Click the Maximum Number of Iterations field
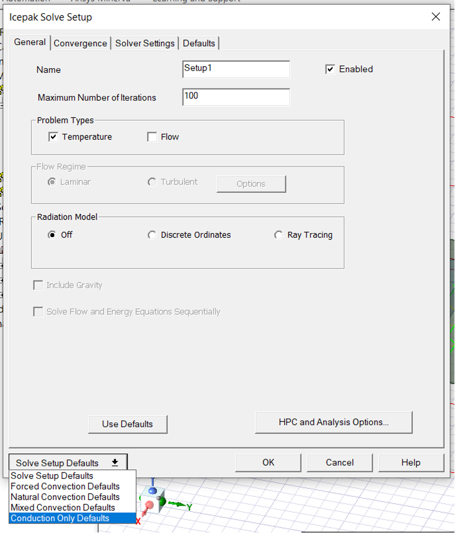The image size is (455, 533). pyautogui.click(x=236, y=97)
